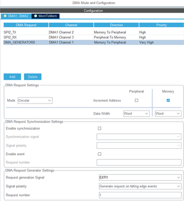Uncheck Memory increment address checkbox

pos(168,100)
